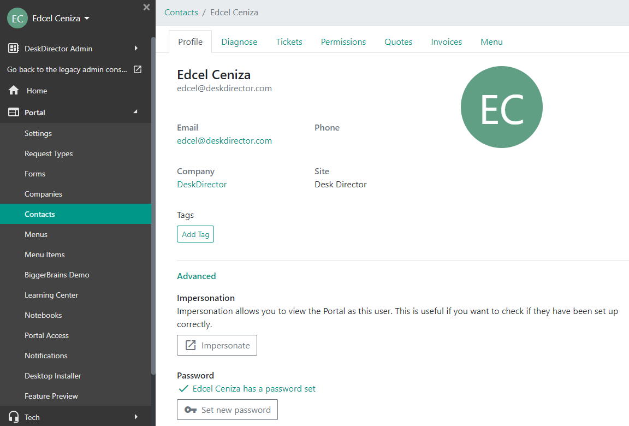Open the legacy admin console external-link icon
This screenshot has width=629, height=426.
point(138,69)
